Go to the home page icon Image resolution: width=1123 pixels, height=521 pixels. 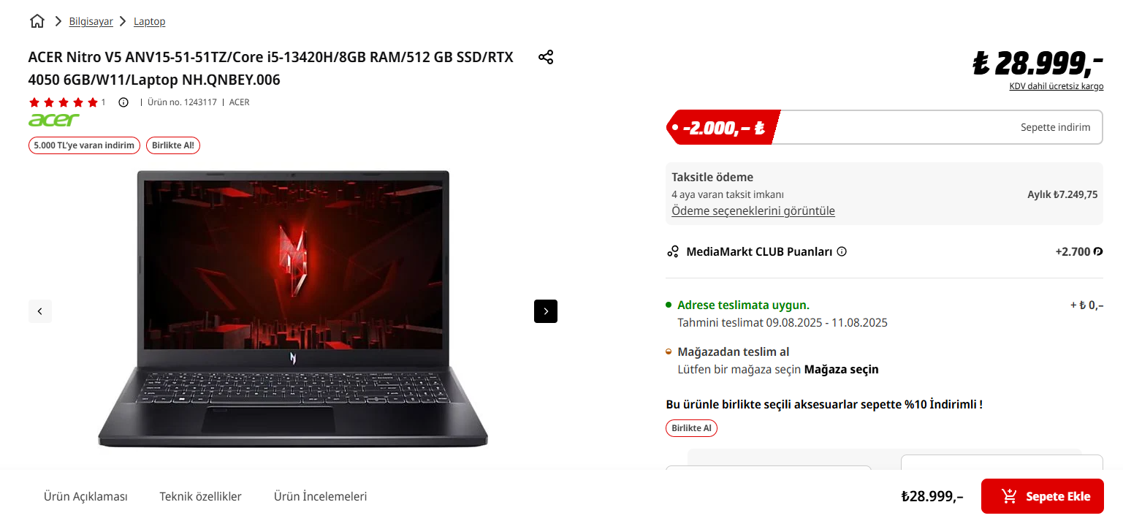point(37,21)
